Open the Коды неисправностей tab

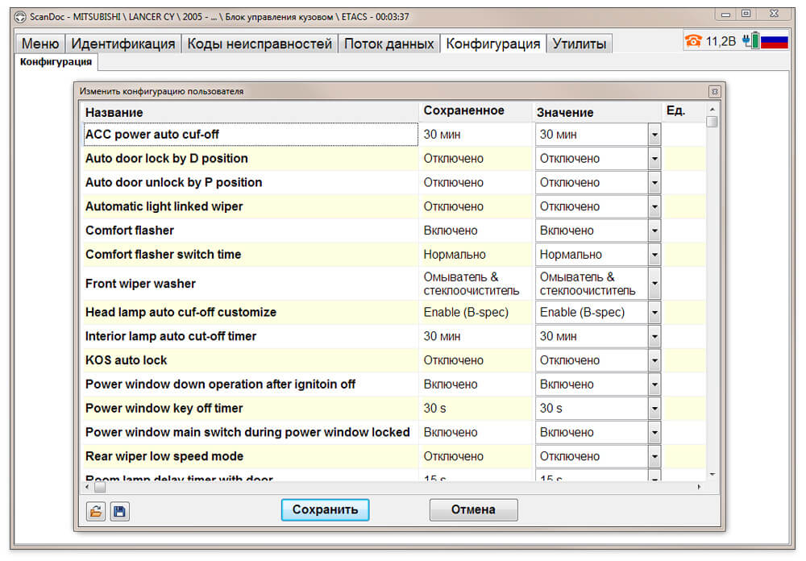260,44
